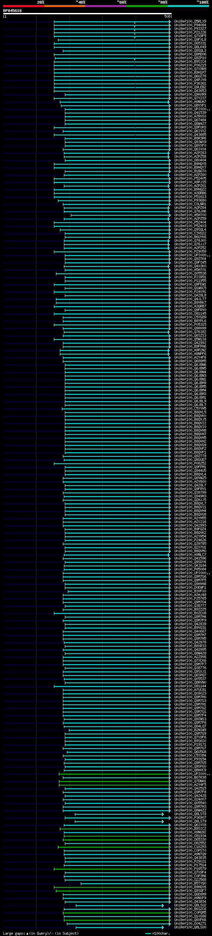This screenshot has height=936, width=212.
Task: Select the UniRef100_Q8LST9 label
Action: point(190,821)
